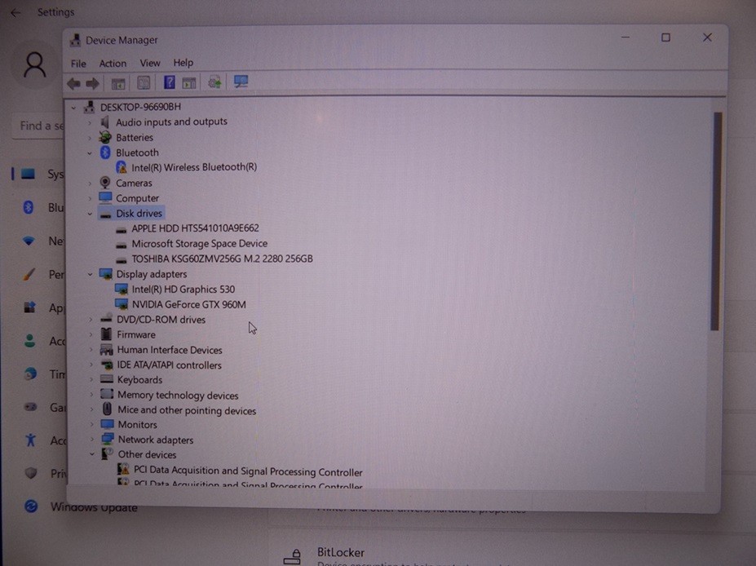
Task: Select NVIDIA GeForce GTX 960M adapter
Action: point(189,305)
